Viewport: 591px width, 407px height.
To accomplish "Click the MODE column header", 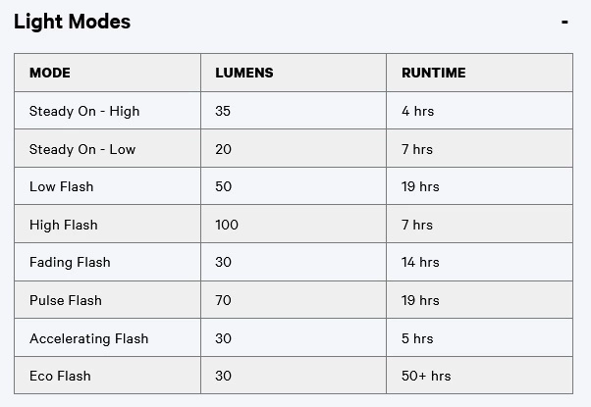I will coord(50,73).
